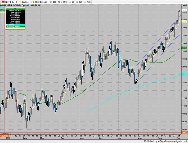The image size is (188, 143).
Task: Click the fourth toolbar page-stack icon
Action: click(x=13, y=2)
